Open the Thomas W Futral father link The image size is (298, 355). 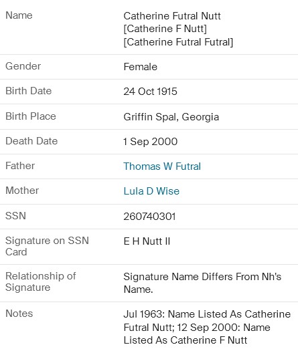pos(162,166)
